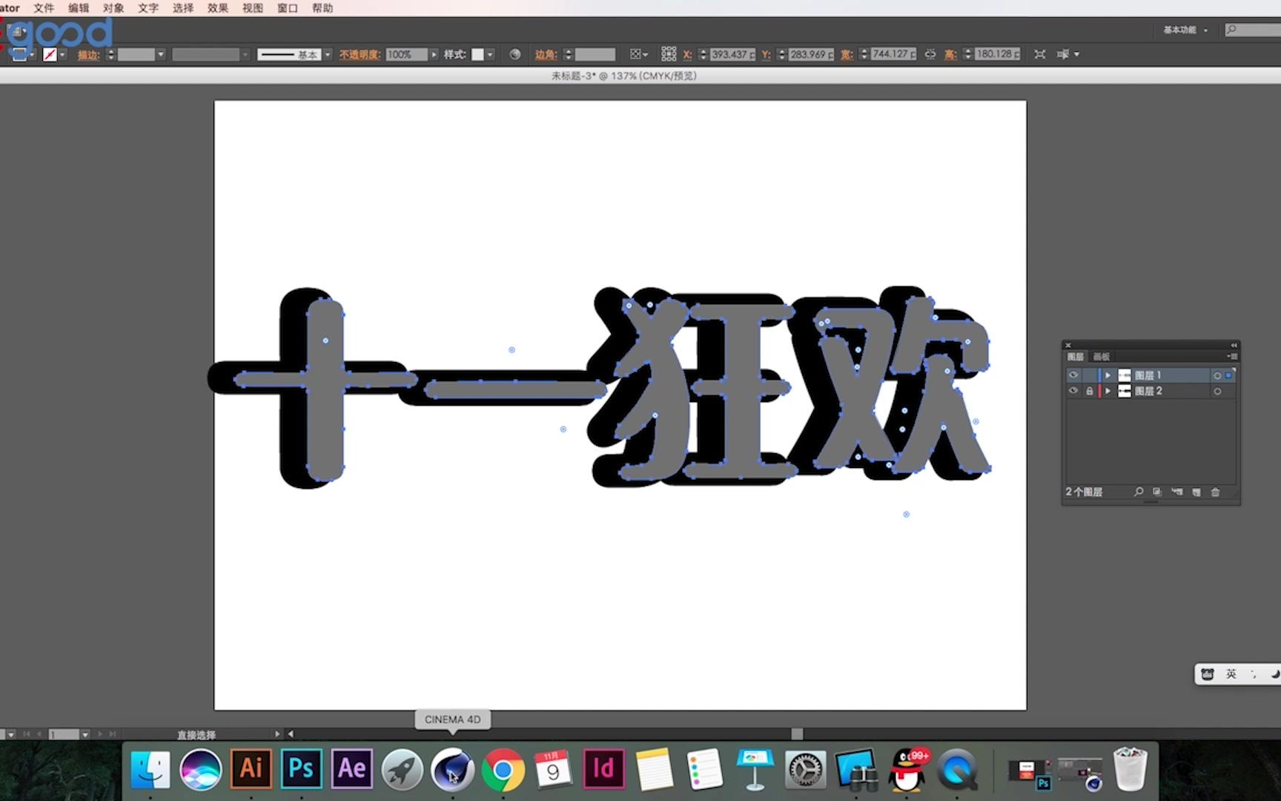Image resolution: width=1281 pixels, height=801 pixels.
Task: Click the 不透明度 label to open opacity options
Action: pos(359,54)
